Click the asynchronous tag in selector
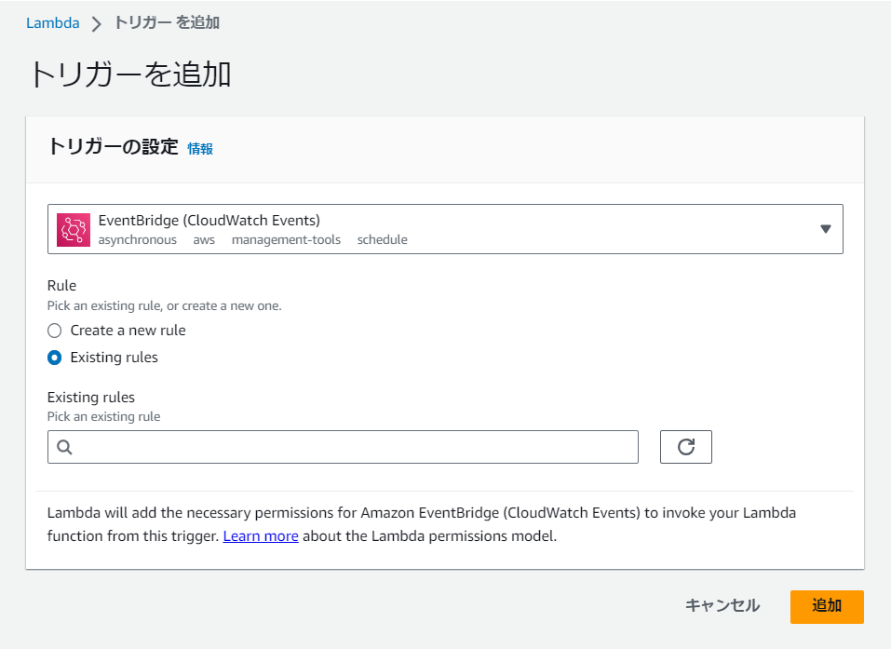Screen dimensions: 891x649 point(138,240)
